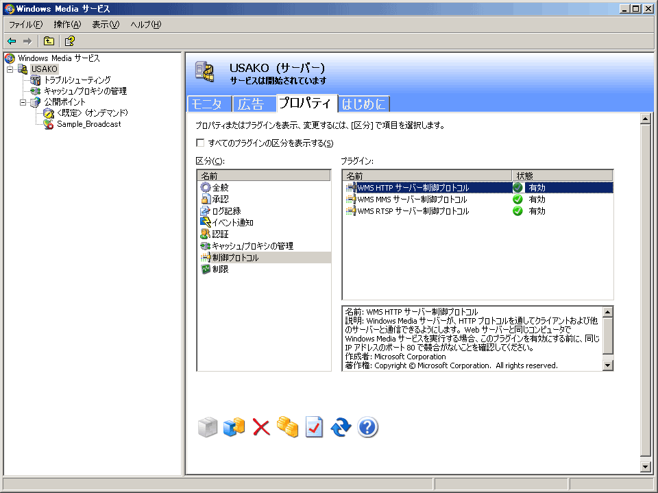The height and width of the screenshot is (493, 658).
Task: Click the 名前 header in 区分 list
Action: click(263, 176)
